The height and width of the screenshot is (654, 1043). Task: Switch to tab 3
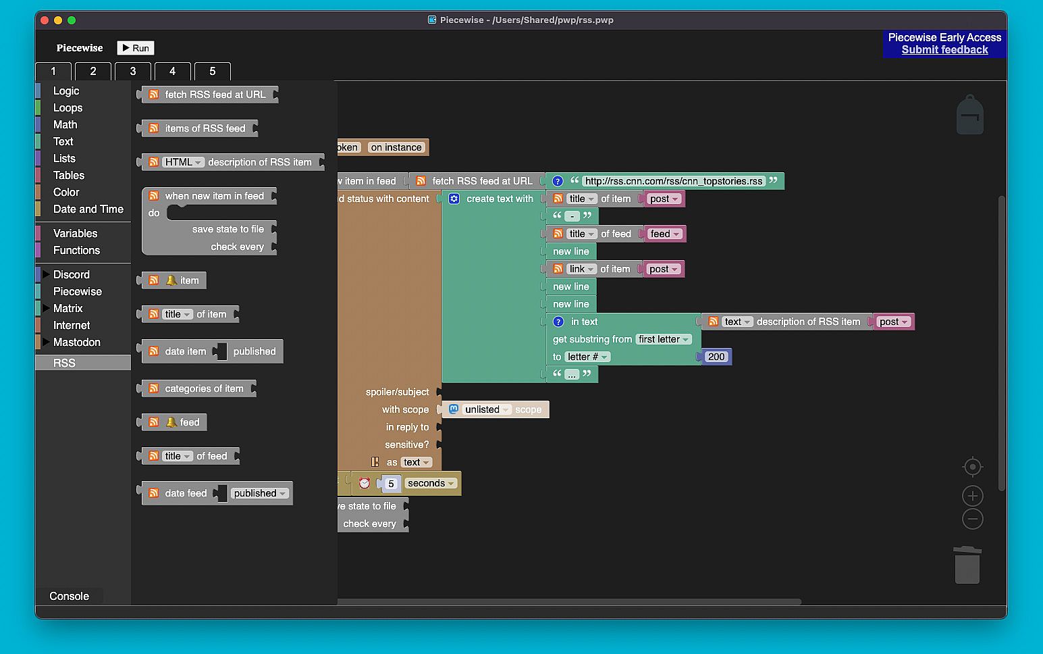point(132,71)
